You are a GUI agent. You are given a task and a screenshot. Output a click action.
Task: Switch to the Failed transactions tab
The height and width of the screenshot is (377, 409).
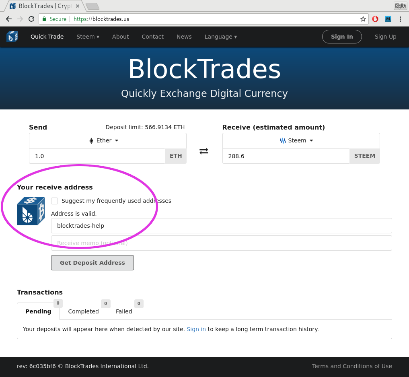(124, 311)
